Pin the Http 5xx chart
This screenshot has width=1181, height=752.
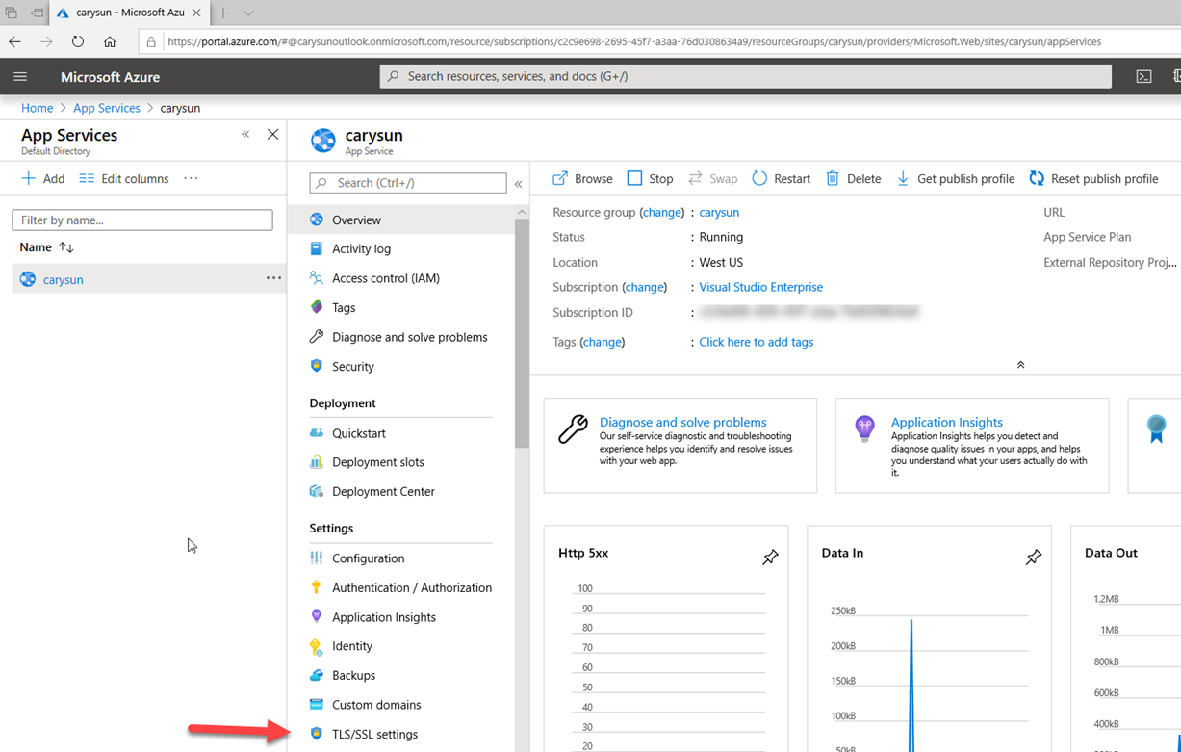pyautogui.click(x=770, y=557)
